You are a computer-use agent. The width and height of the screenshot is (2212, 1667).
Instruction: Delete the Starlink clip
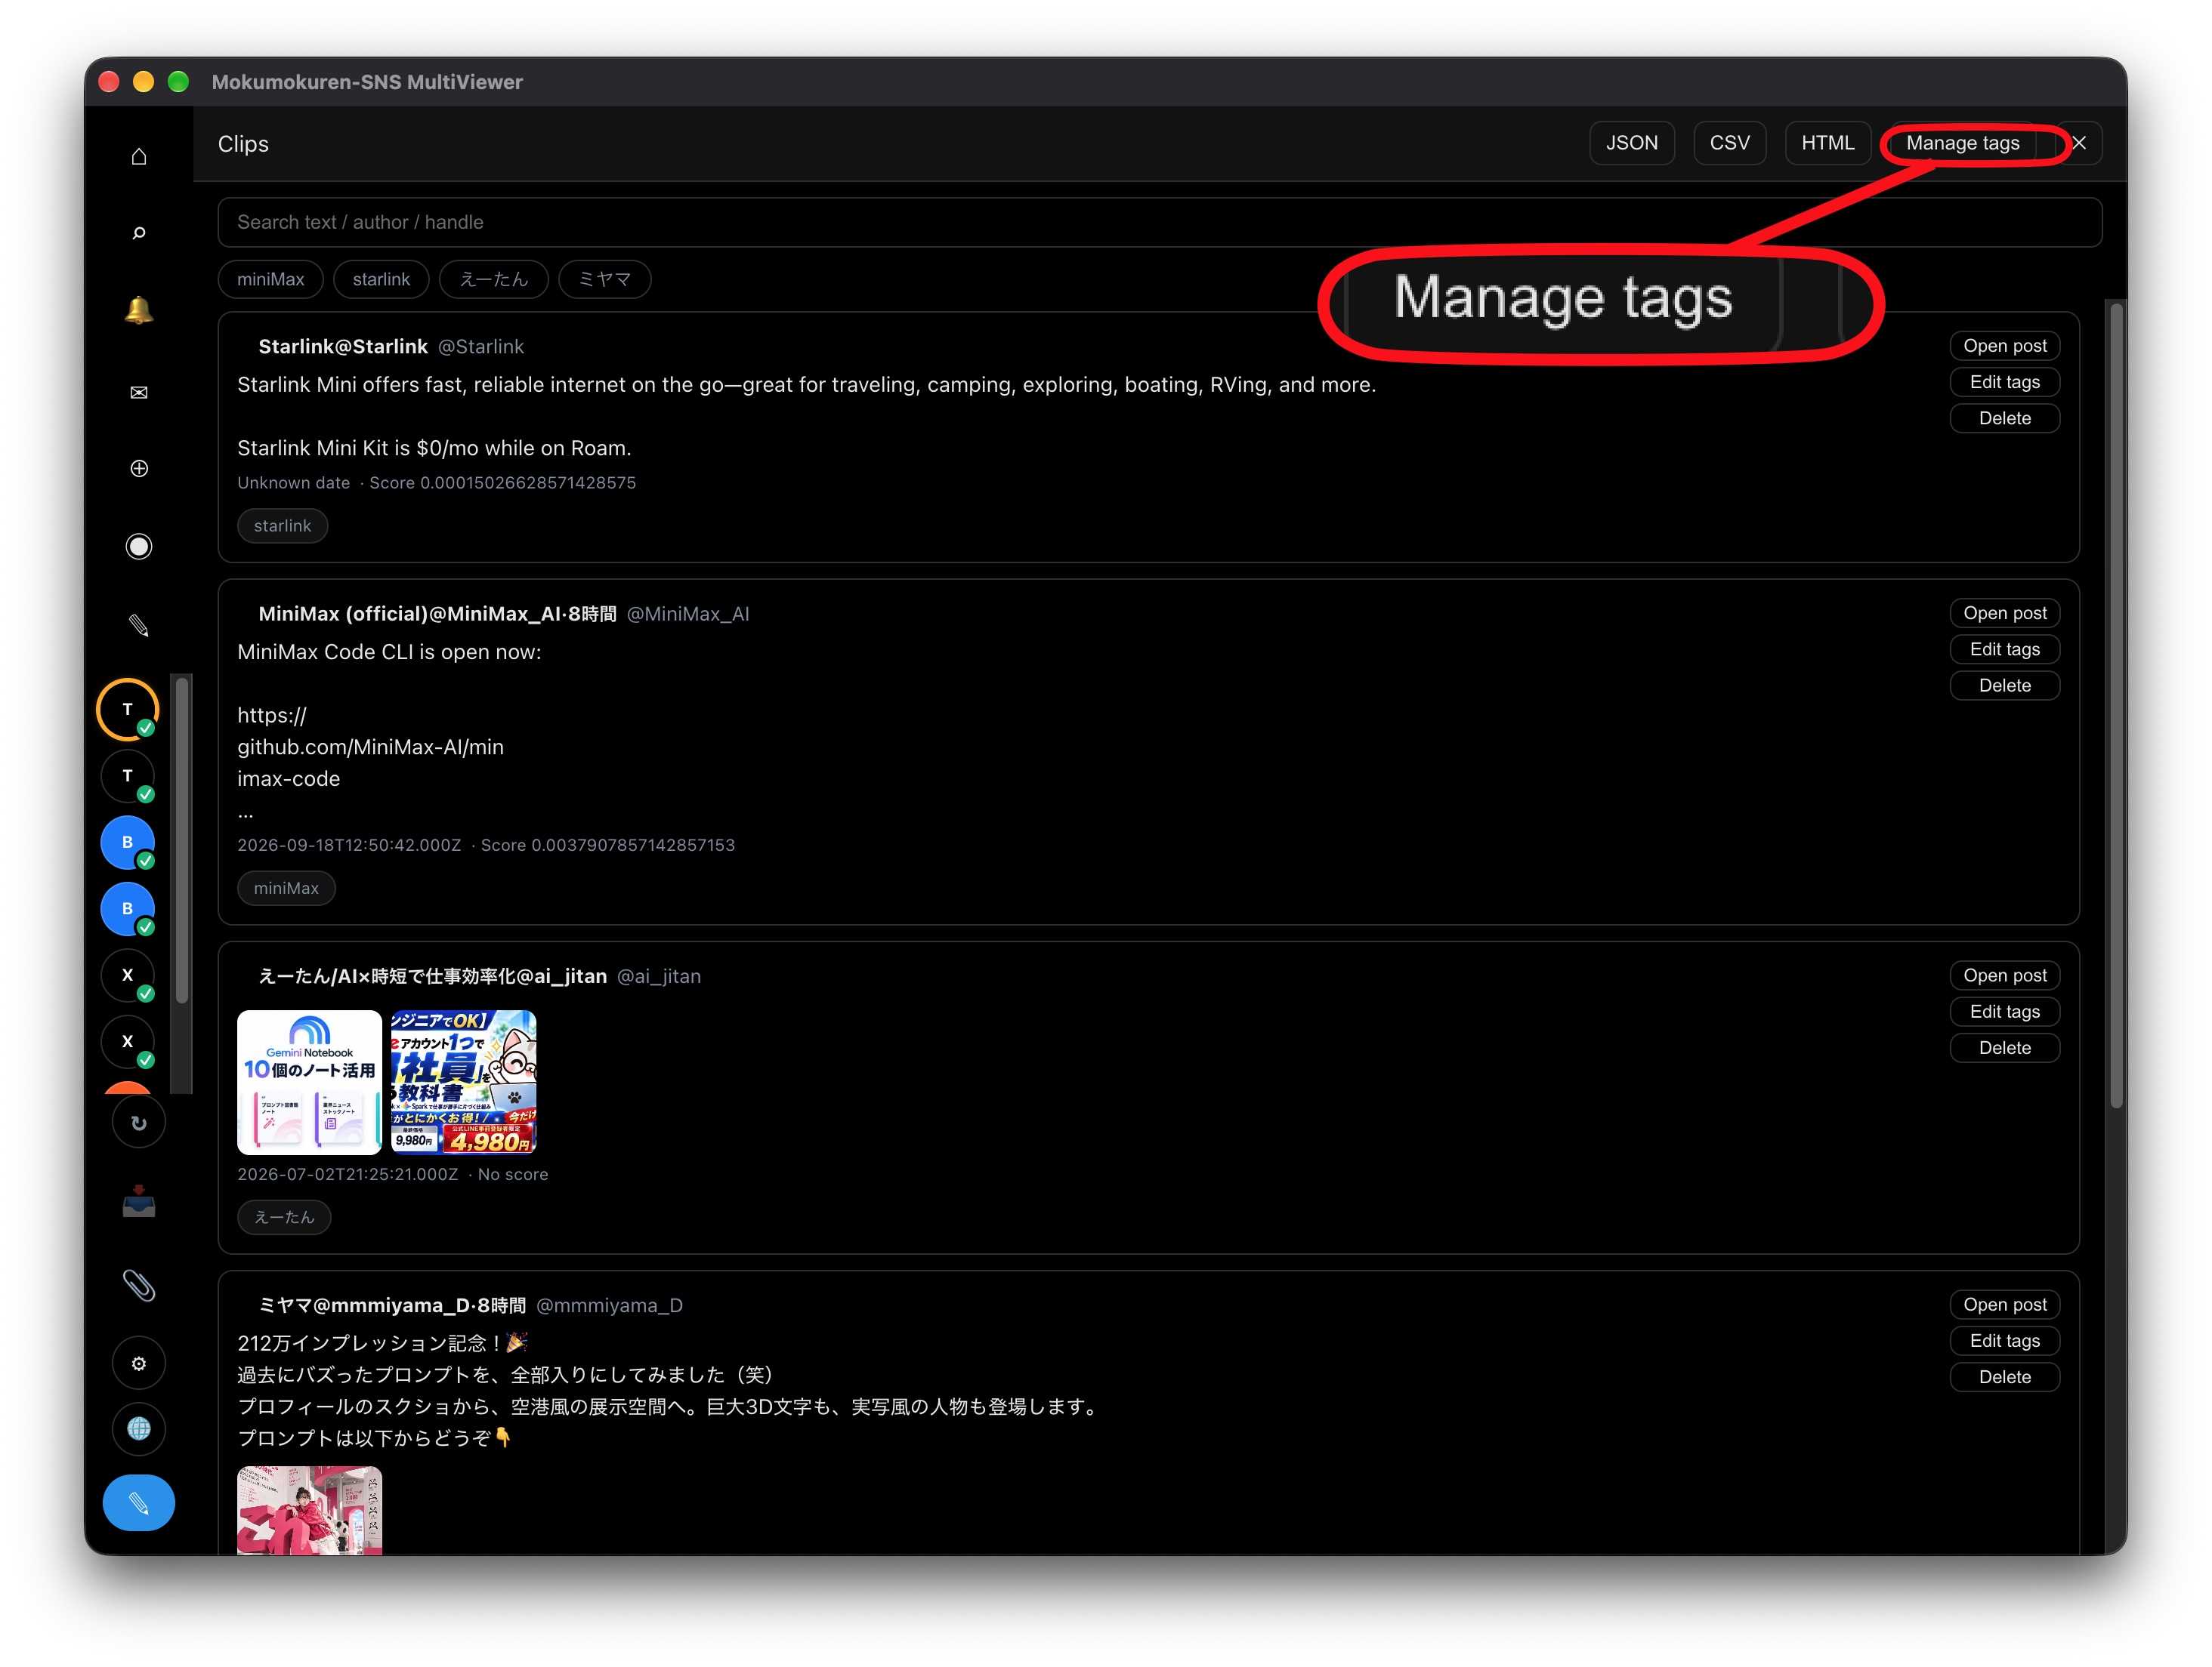(x=2005, y=419)
